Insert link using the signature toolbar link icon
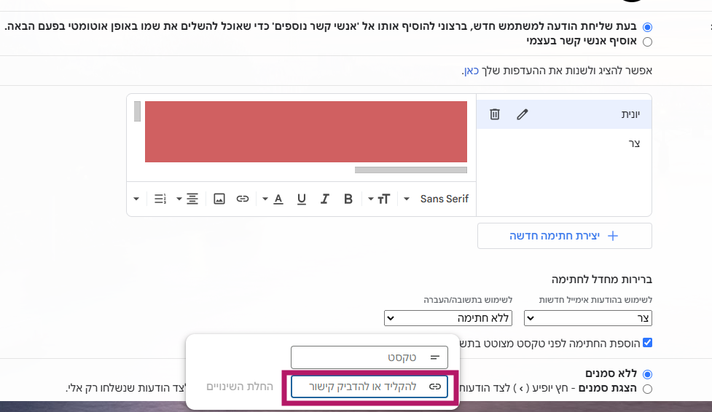Screen dimensions: 712x412 pos(243,199)
